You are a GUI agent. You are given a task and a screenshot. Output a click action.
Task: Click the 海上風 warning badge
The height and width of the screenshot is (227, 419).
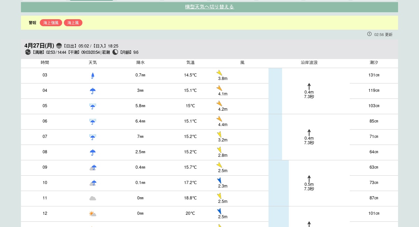coord(73,23)
